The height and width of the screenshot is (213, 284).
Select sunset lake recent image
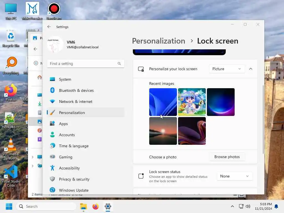tap(163, 131)
